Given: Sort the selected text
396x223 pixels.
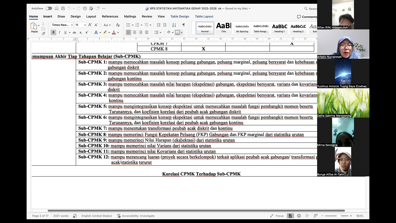Looking at the screenshot, I should pyautogui.click(x=174, y=25).
